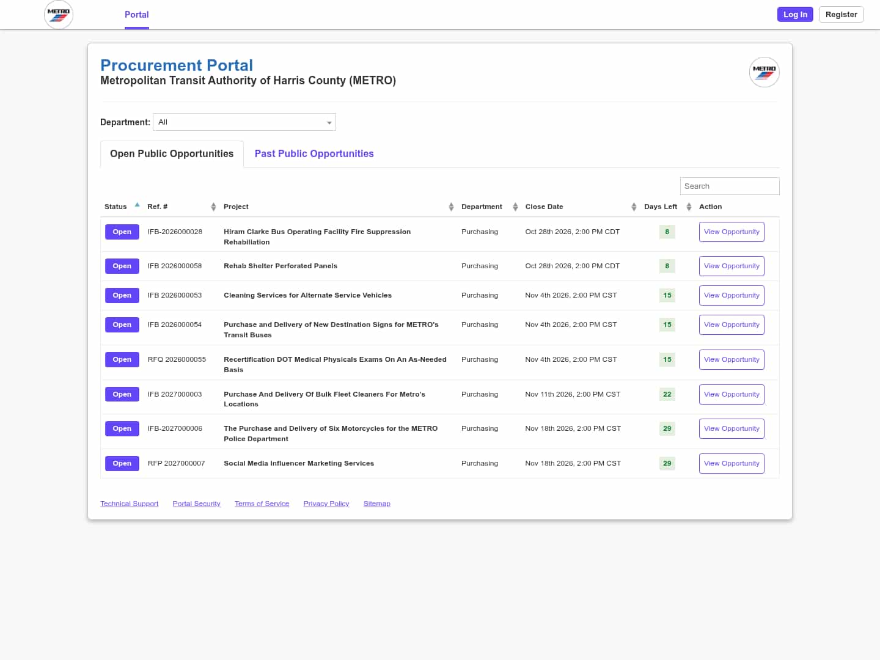Click the round METRO logo beside the portal title
Image resolution: width=880 pixels, height=660 pixels.
point(764,72)
